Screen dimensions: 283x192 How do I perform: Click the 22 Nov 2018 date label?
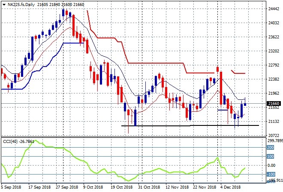coord(205,187)
